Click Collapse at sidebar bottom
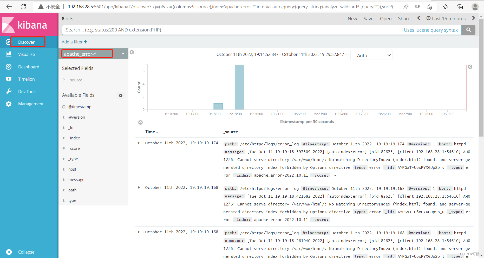 click(x=26, y=252)
